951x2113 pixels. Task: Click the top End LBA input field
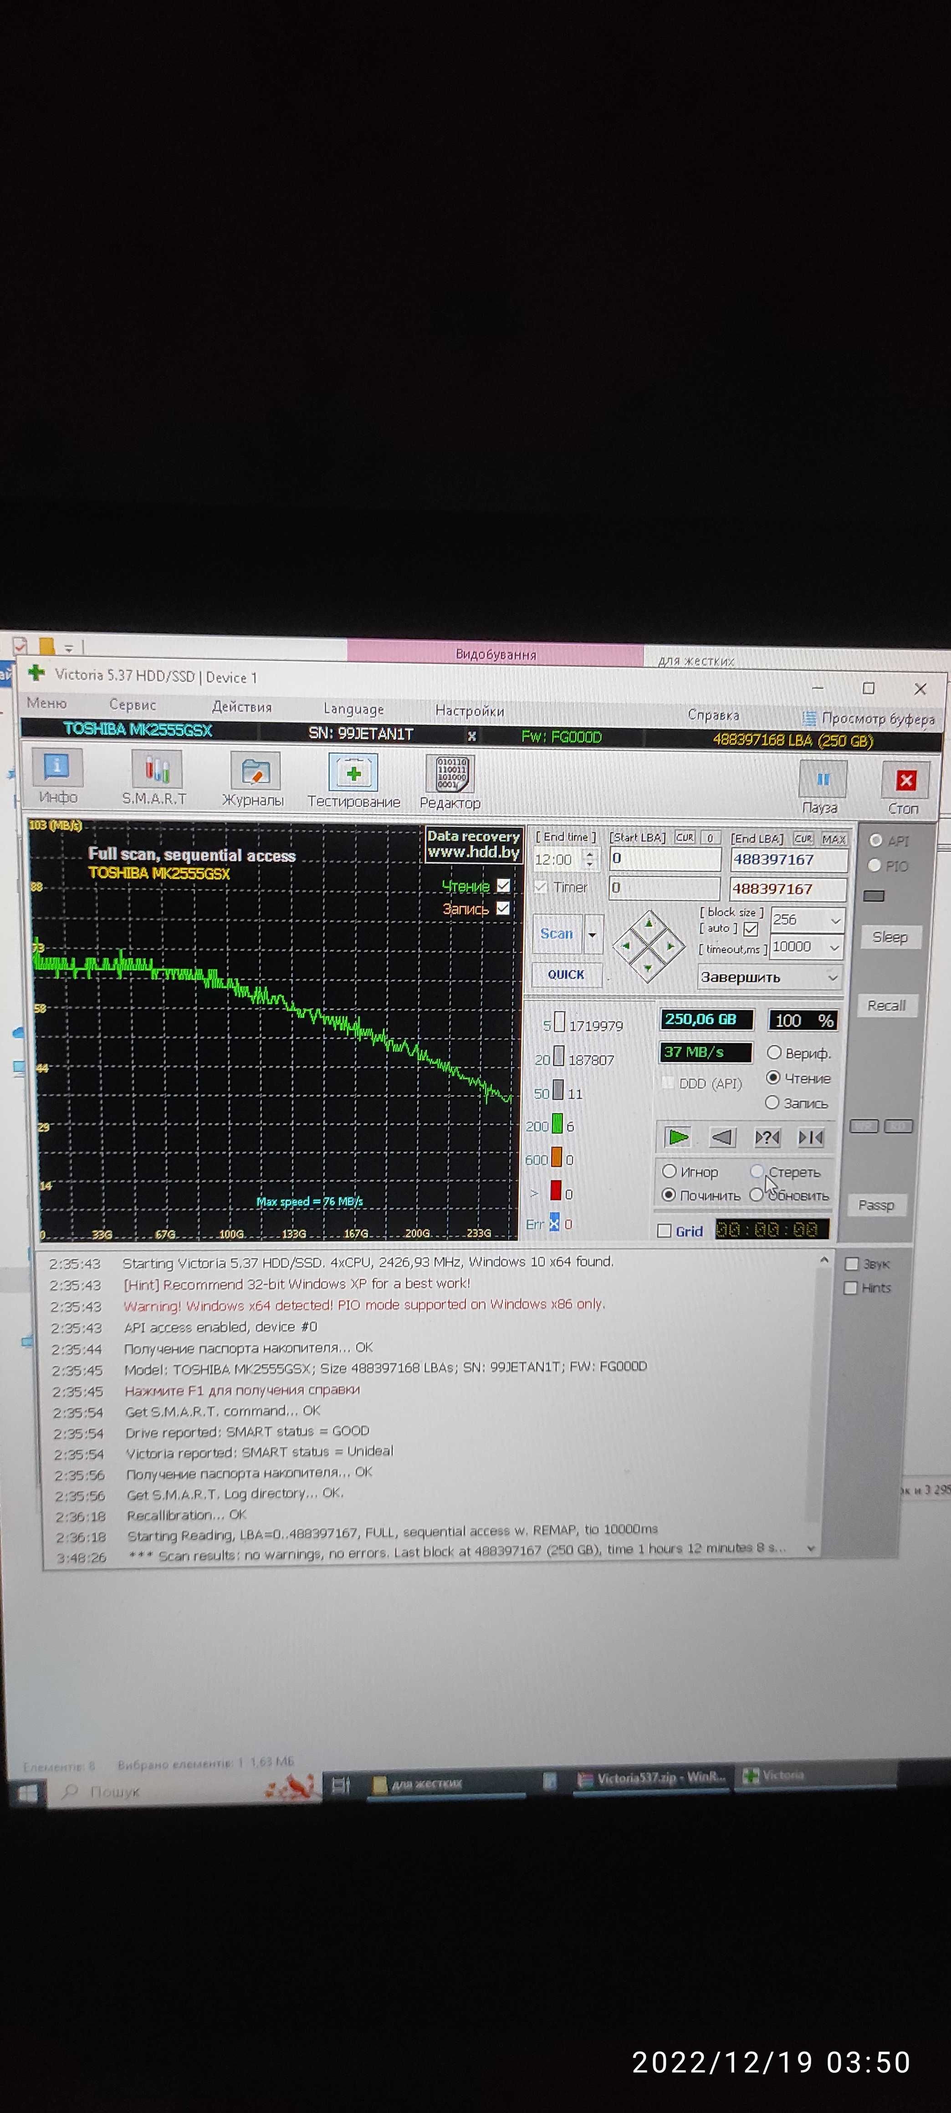pos(788,860)
